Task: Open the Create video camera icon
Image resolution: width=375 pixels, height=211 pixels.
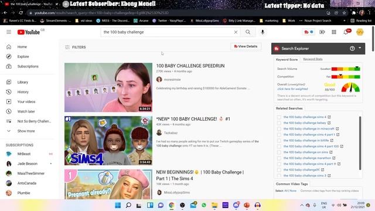Action: [322, 32]
